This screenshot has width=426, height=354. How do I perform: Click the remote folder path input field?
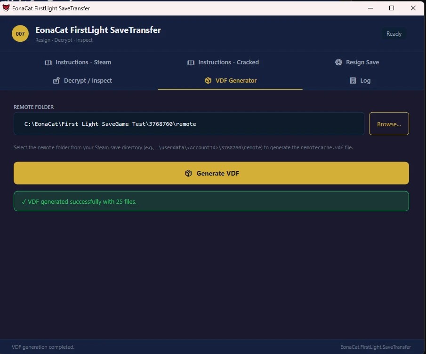coord(189,124)
